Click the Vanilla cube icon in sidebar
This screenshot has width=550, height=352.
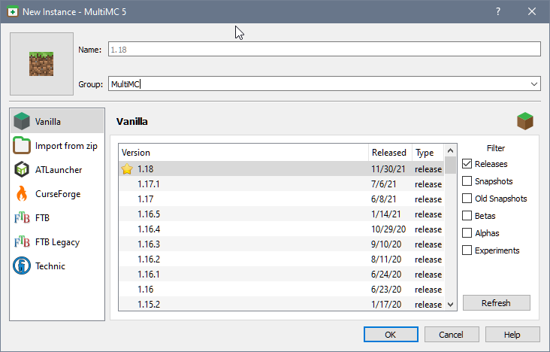pyautogui.click(x=22, y=121)
